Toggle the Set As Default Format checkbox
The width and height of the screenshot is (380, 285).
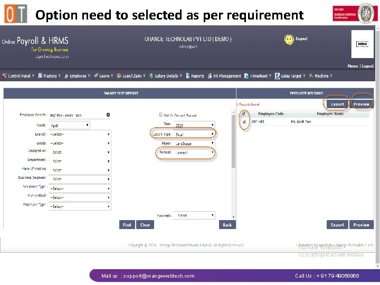pos(161,115)
